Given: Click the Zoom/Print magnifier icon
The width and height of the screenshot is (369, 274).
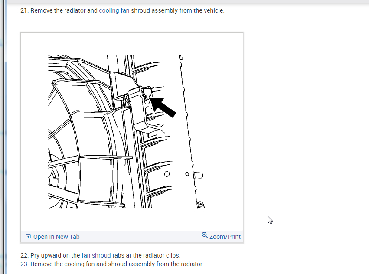Looking at the screenshot, I should click(x=205, y=235).
